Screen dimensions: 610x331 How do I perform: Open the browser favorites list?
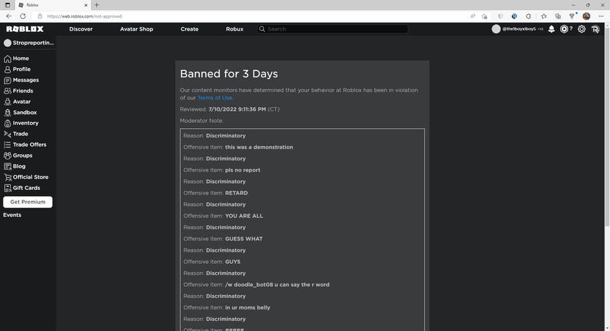(544, 16)
